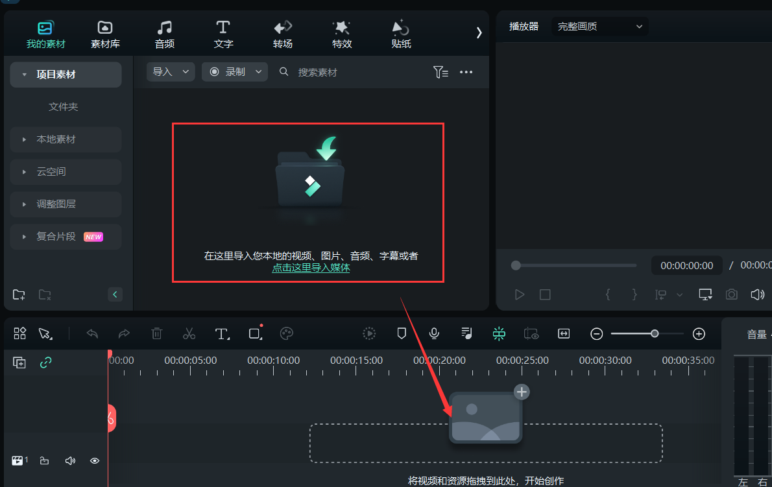
Task: Open the filter icon beside search box
Action: coord(440,72)
